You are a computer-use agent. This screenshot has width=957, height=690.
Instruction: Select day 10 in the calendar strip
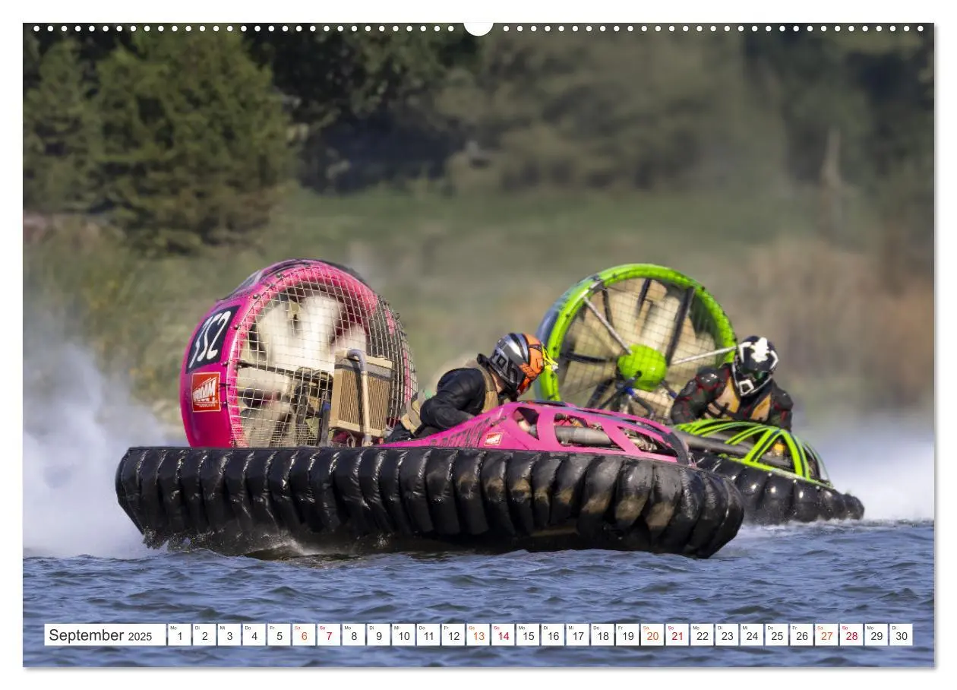click(x=403, y=635)
